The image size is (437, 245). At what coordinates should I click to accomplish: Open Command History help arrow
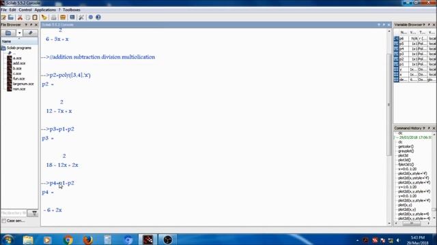coord(424,128)
